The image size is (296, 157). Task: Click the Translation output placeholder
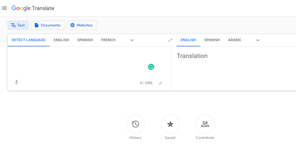(x=192, y=56)
